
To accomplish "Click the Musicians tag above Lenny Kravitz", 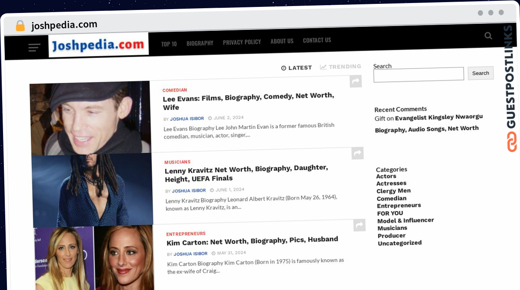I will 177,162.
